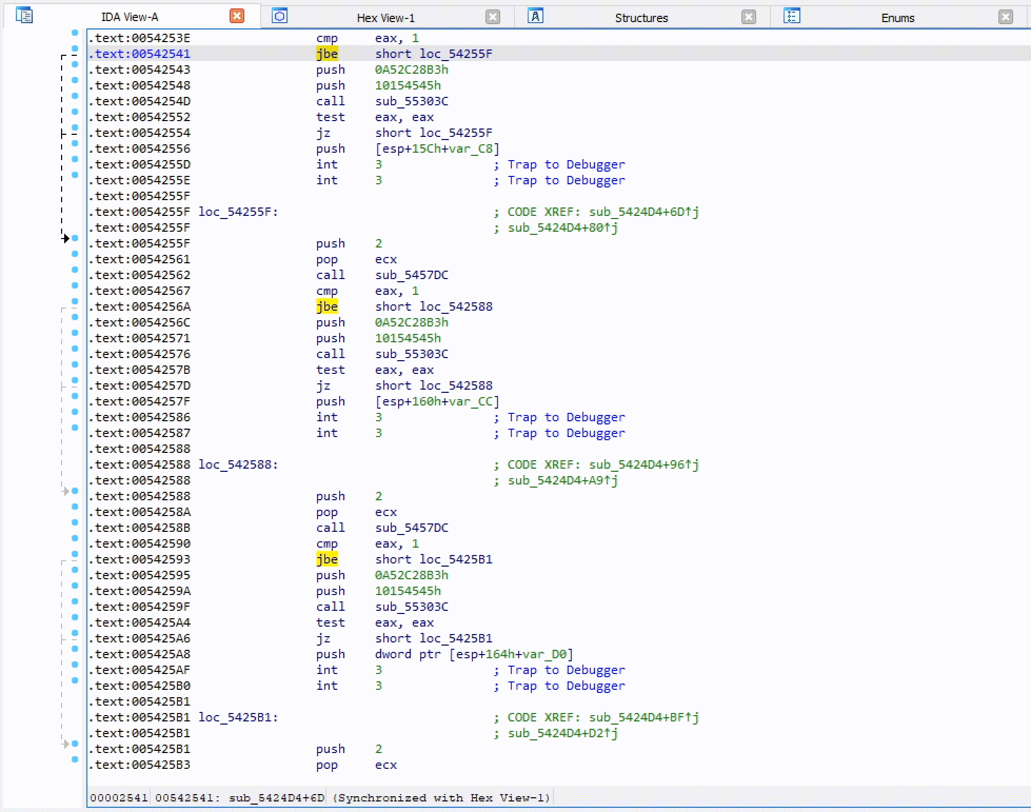Close the Structures panel tab
This screenshot has width=1031, height=812.
747,16
